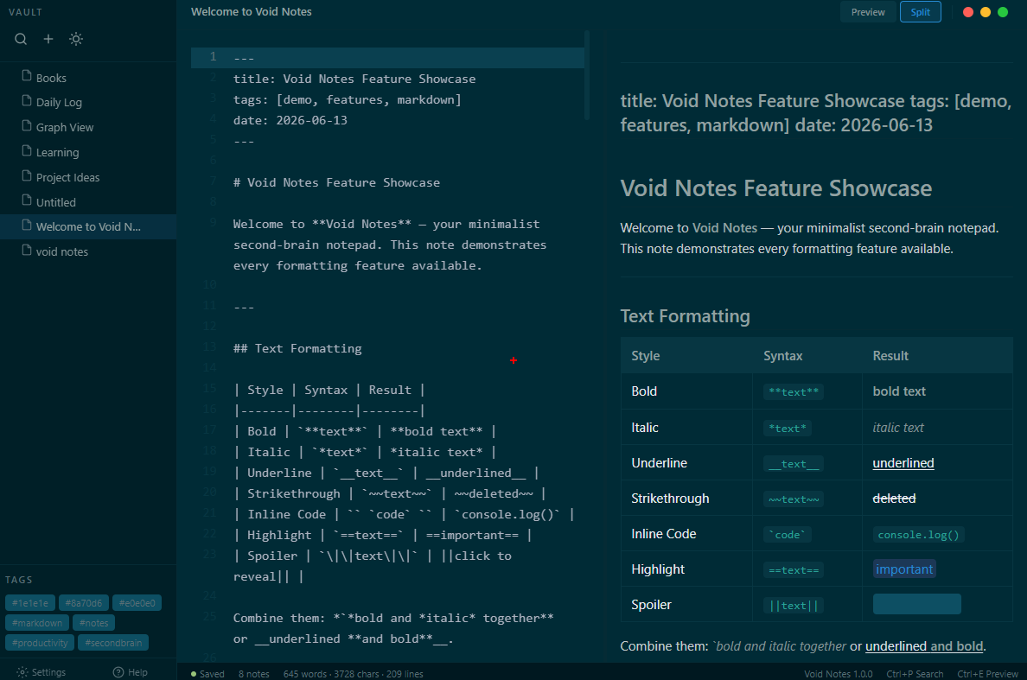Click the 'Welcome to Void Notes' title bar text
The image size is (1027, 680).
pyautogui.click(x=252, y=12)
